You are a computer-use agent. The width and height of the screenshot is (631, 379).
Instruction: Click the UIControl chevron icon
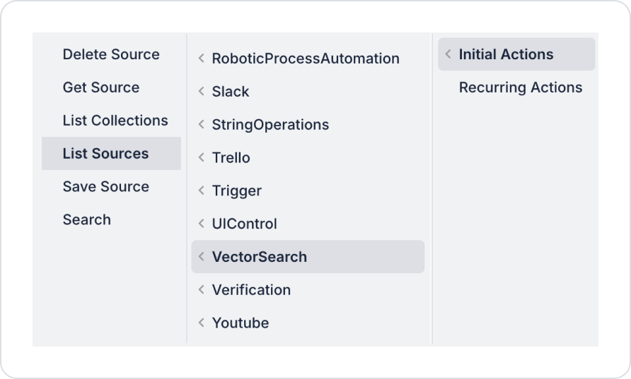click(x=202, y=224)
